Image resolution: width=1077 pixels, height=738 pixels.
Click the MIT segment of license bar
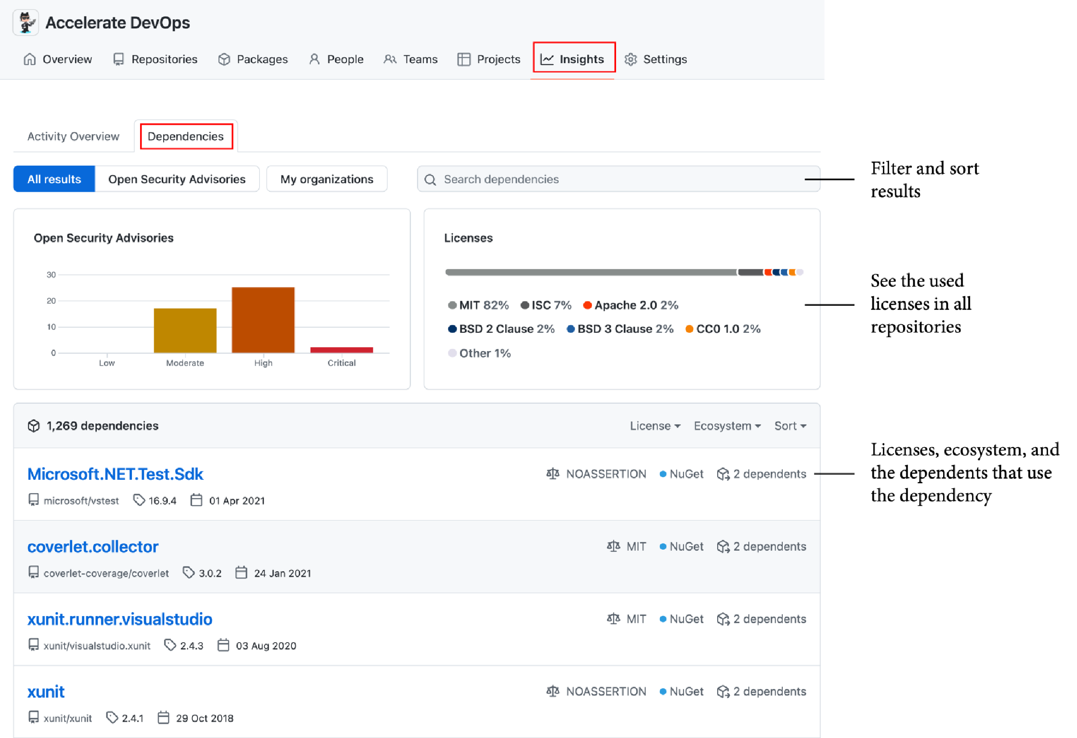(591, 272)
